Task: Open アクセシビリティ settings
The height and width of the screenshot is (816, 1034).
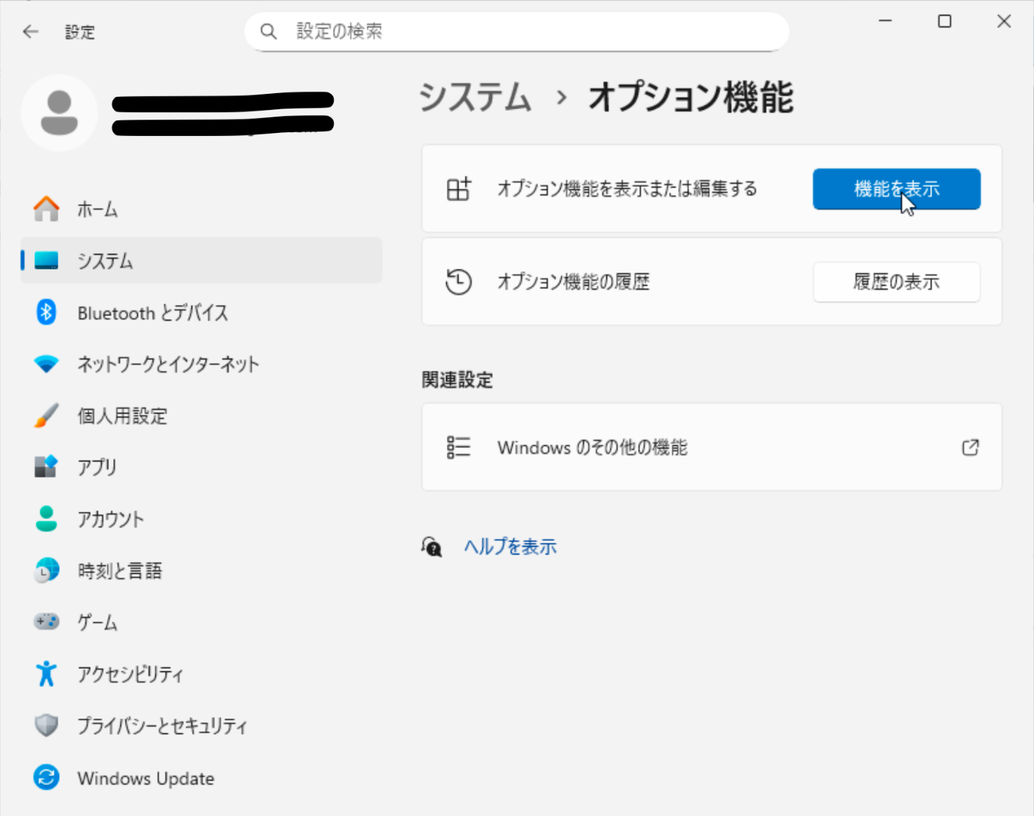Action: (201, 674)
